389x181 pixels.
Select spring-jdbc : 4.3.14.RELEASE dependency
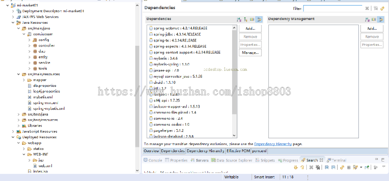coord(175,34)
